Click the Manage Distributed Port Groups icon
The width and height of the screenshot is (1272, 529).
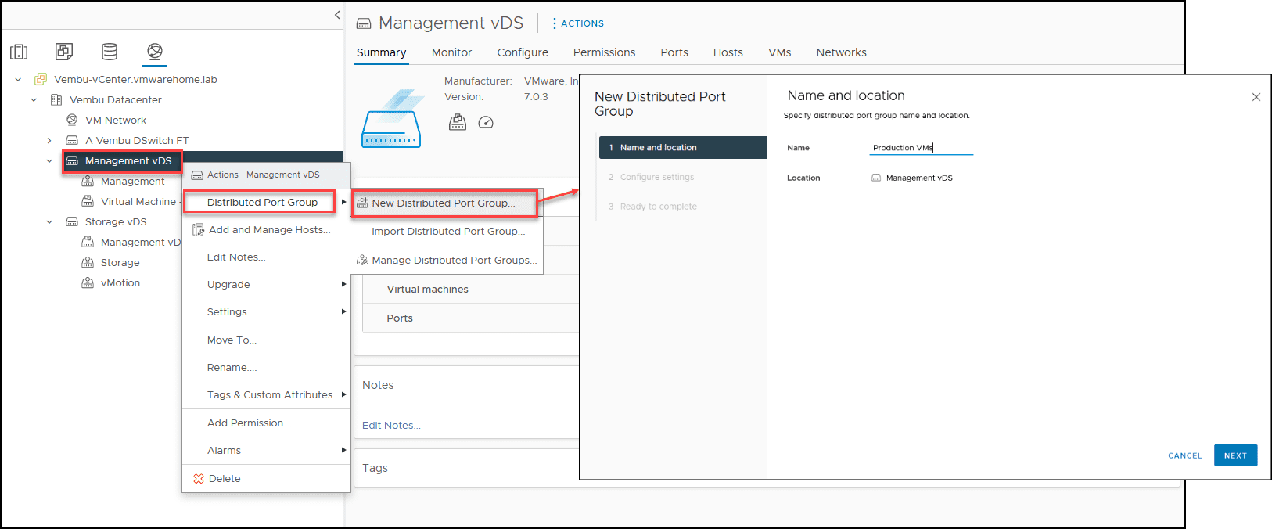click(x=362, y=260)
